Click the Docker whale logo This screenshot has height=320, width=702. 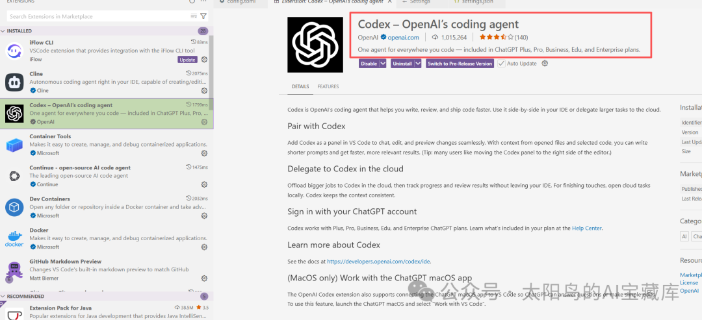pos(14,239)
